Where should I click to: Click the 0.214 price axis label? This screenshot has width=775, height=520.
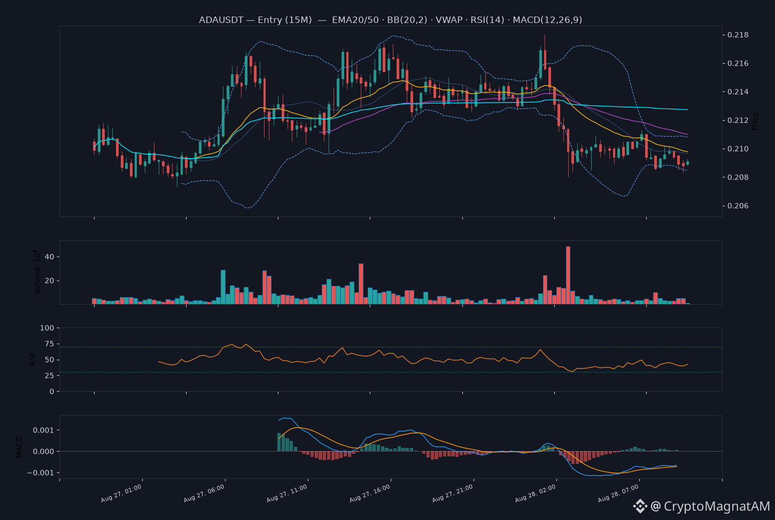pos(738,92)
